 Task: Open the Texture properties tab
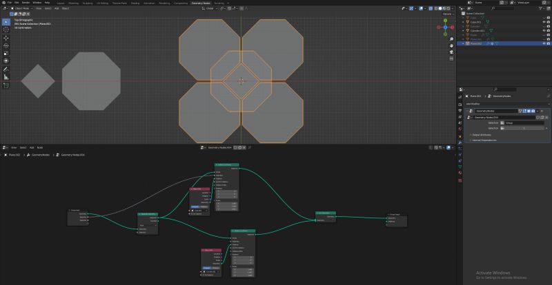point(460,180)
